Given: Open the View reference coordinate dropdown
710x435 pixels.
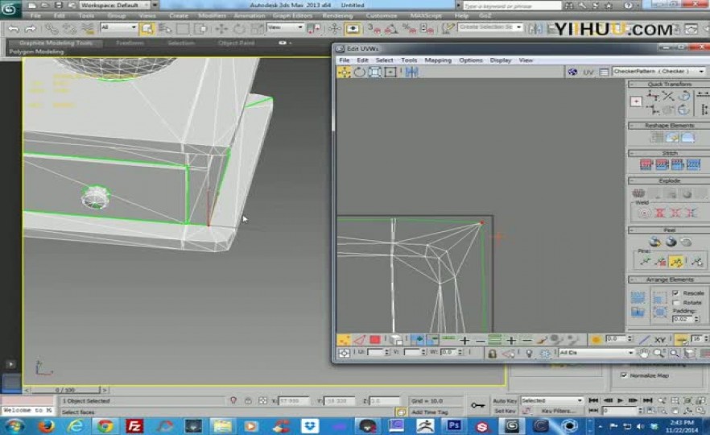Looking at the screenshot, I should click(285, 27).
